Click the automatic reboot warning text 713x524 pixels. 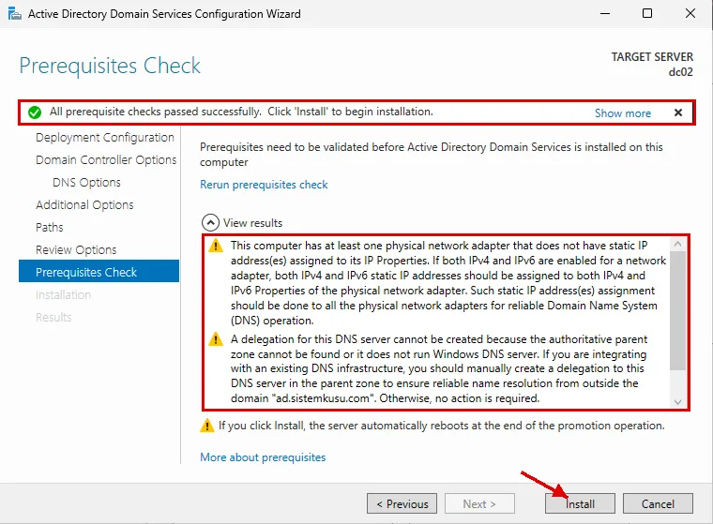tap(442, 426)
